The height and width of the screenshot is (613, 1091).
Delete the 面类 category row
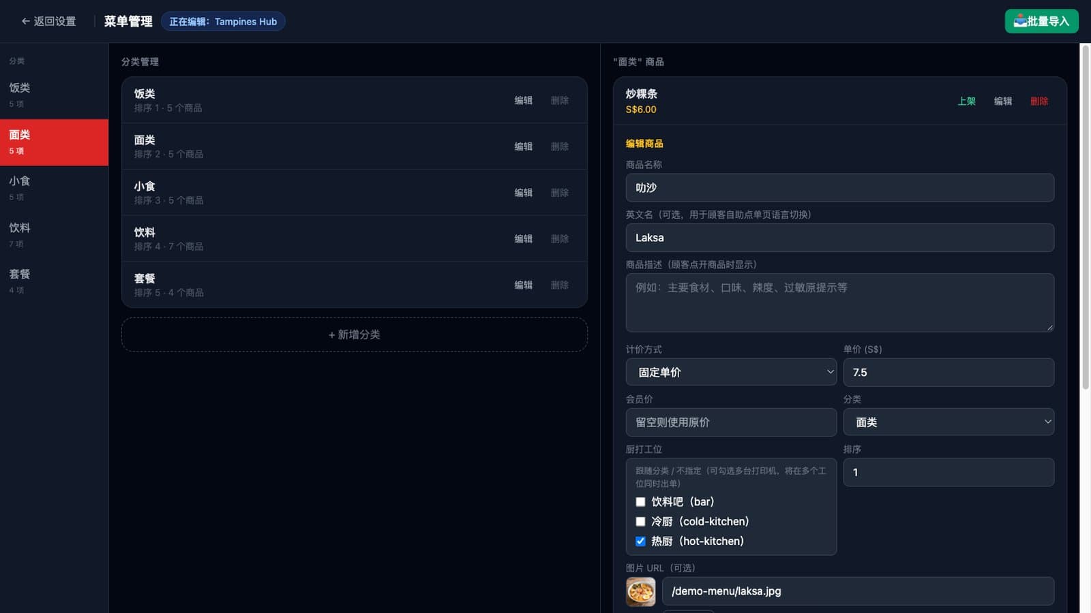(560, 146)
